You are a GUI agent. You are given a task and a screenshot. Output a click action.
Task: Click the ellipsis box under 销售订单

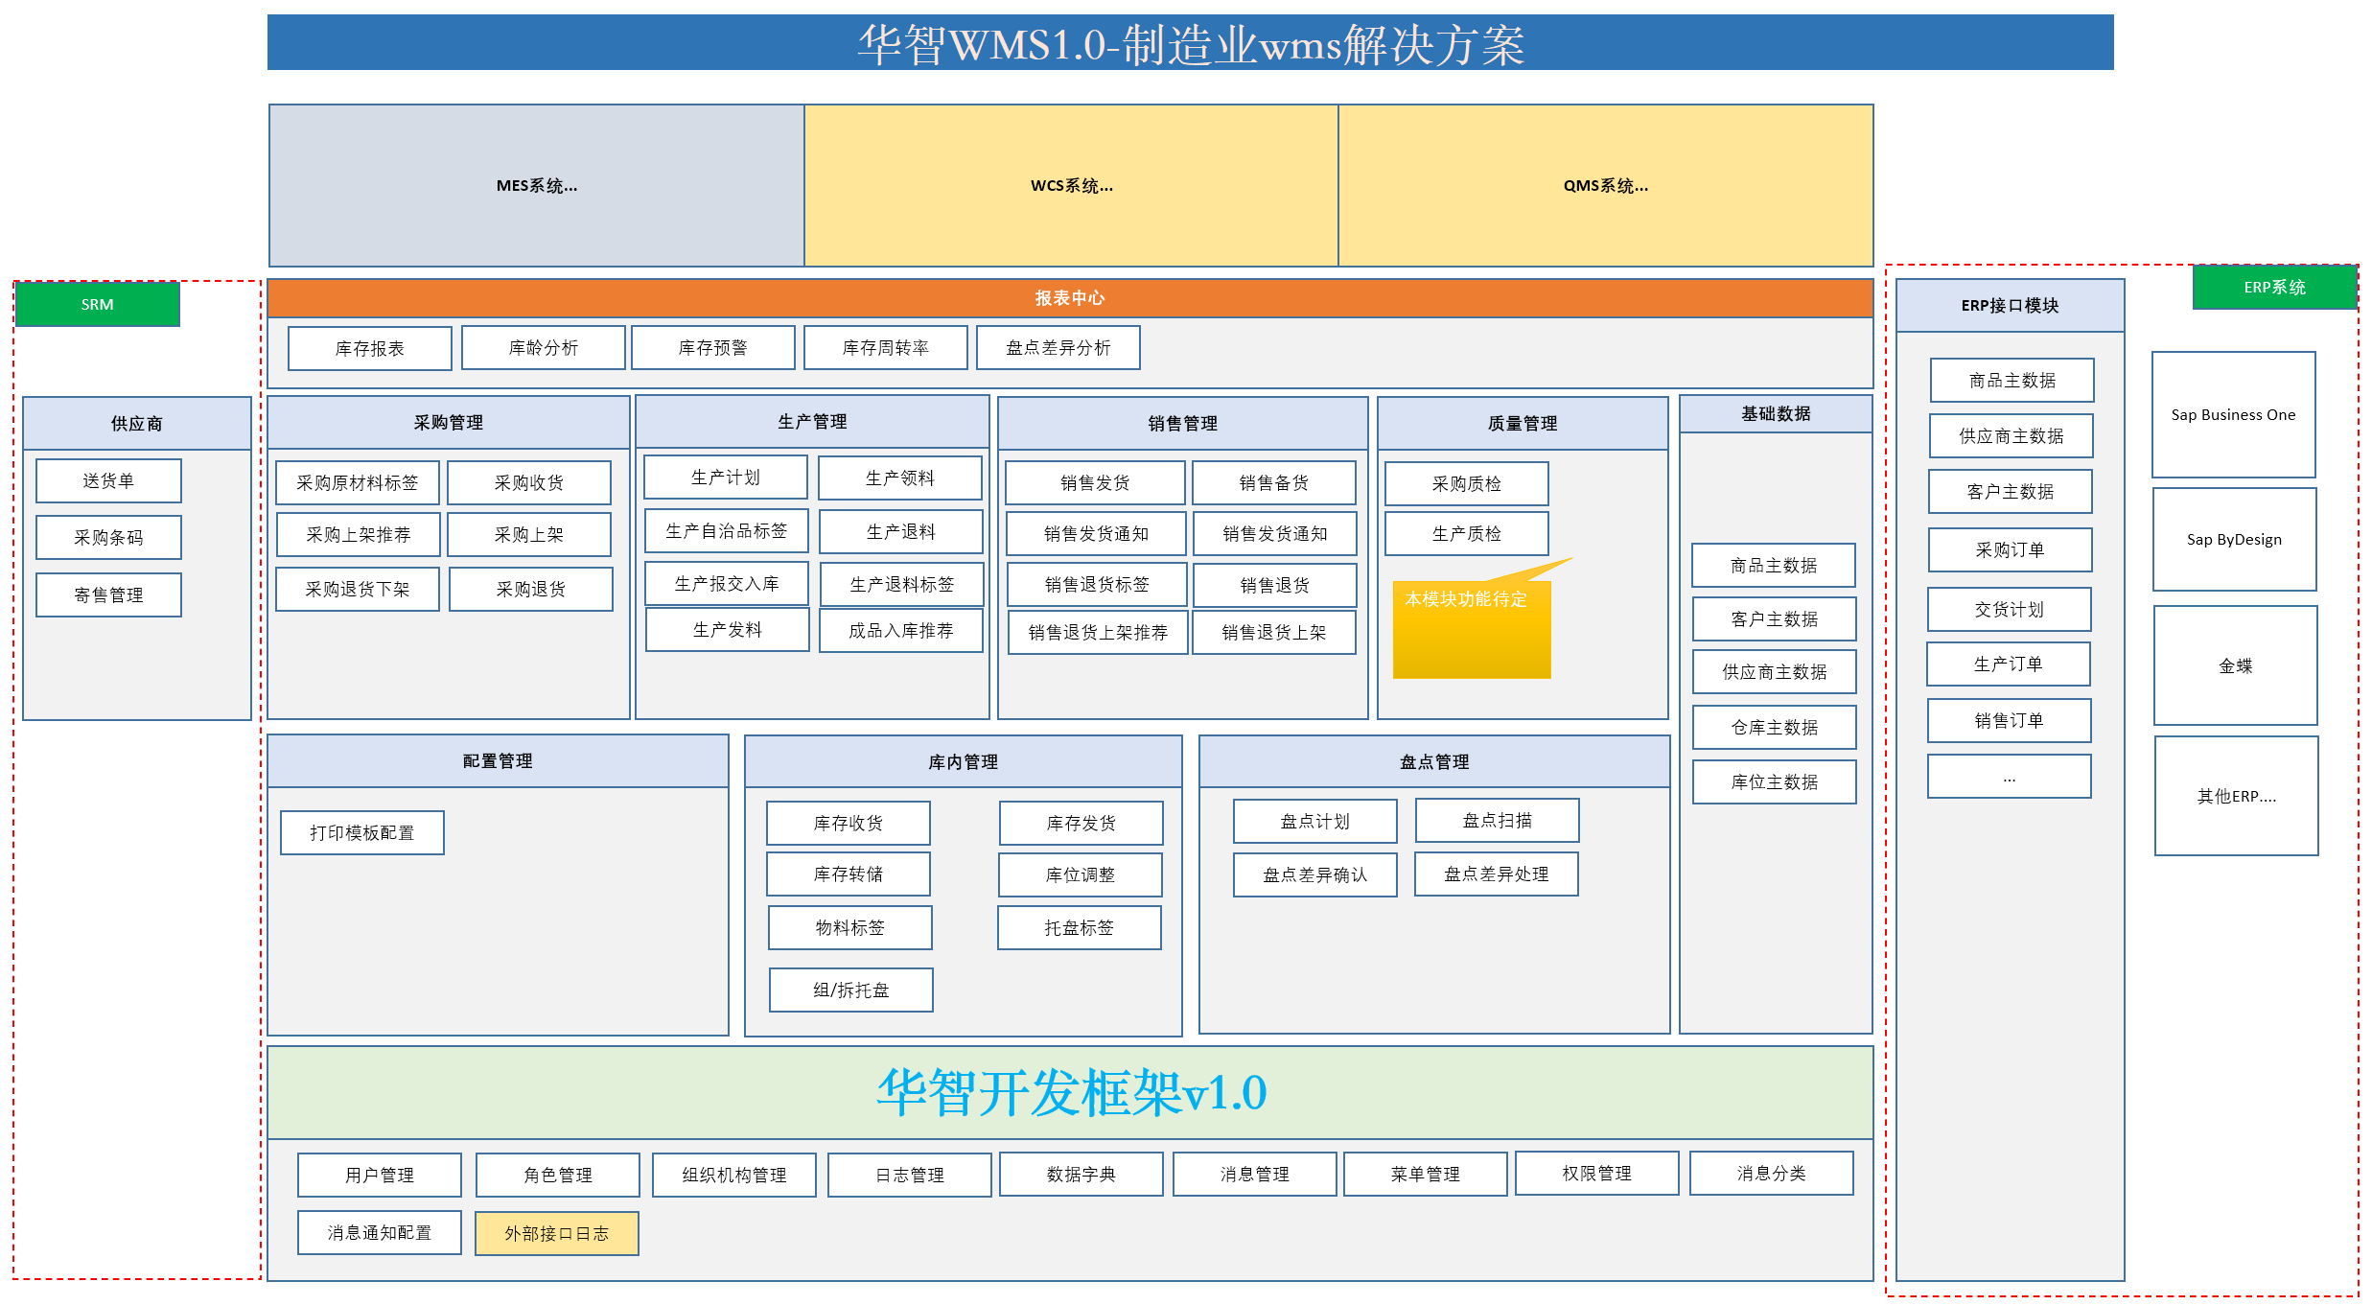2009,777
